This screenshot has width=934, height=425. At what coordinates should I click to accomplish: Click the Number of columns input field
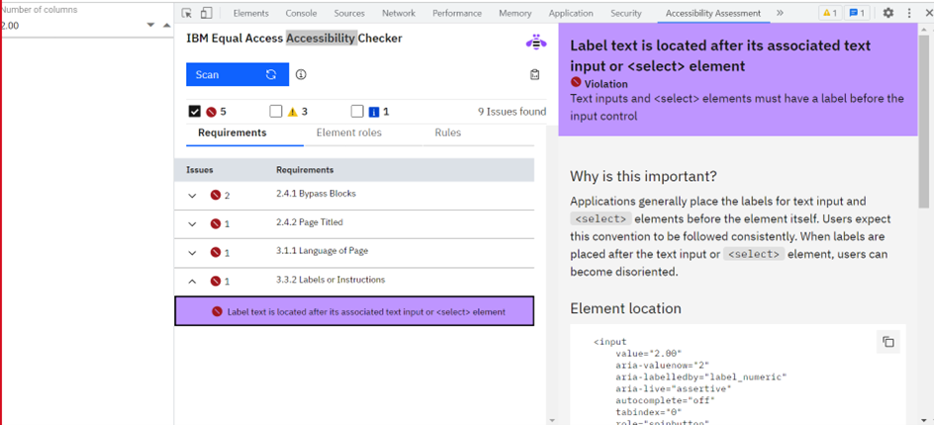[69, 25]
